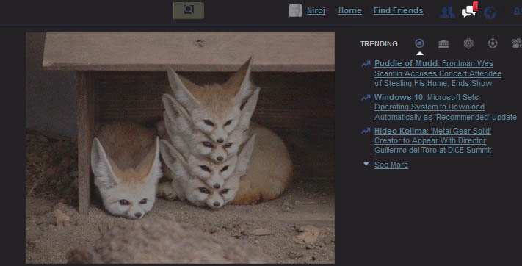
Task: Go to Niroj's profile link
Action: click(x=316, y=11)
